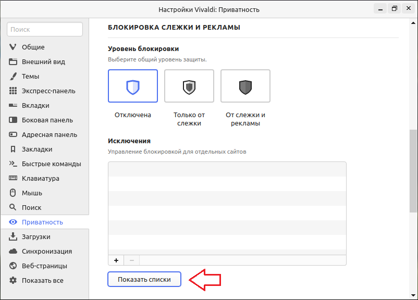418x300 pixels.
Task: Click the gear icon beside Показать все
Action: 13,280
